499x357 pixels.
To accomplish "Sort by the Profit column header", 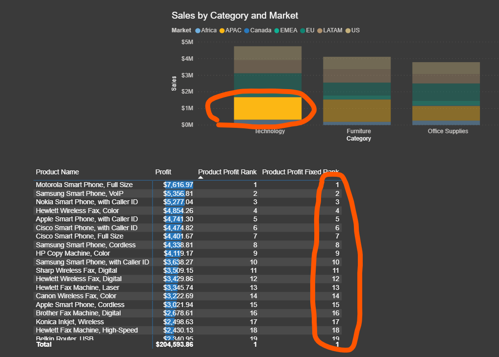I will click(x=163, y=172).
